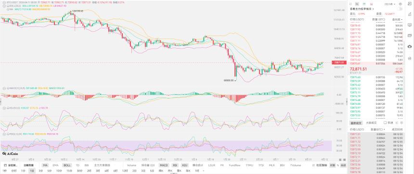Collapse the KDJ indicator legend
This screenshot has height=174, width=414.
[x=4, y=108]
